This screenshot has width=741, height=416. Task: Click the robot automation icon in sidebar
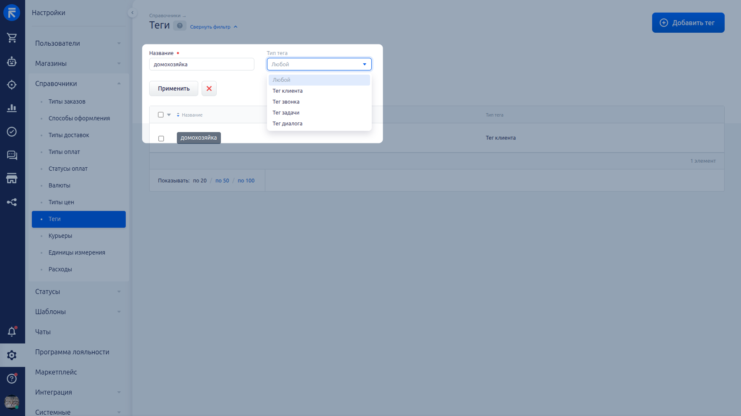[12, 62]
